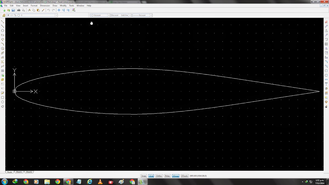
Task: Click the Paste clipboard icon
Action: click(x=38, y=10)
